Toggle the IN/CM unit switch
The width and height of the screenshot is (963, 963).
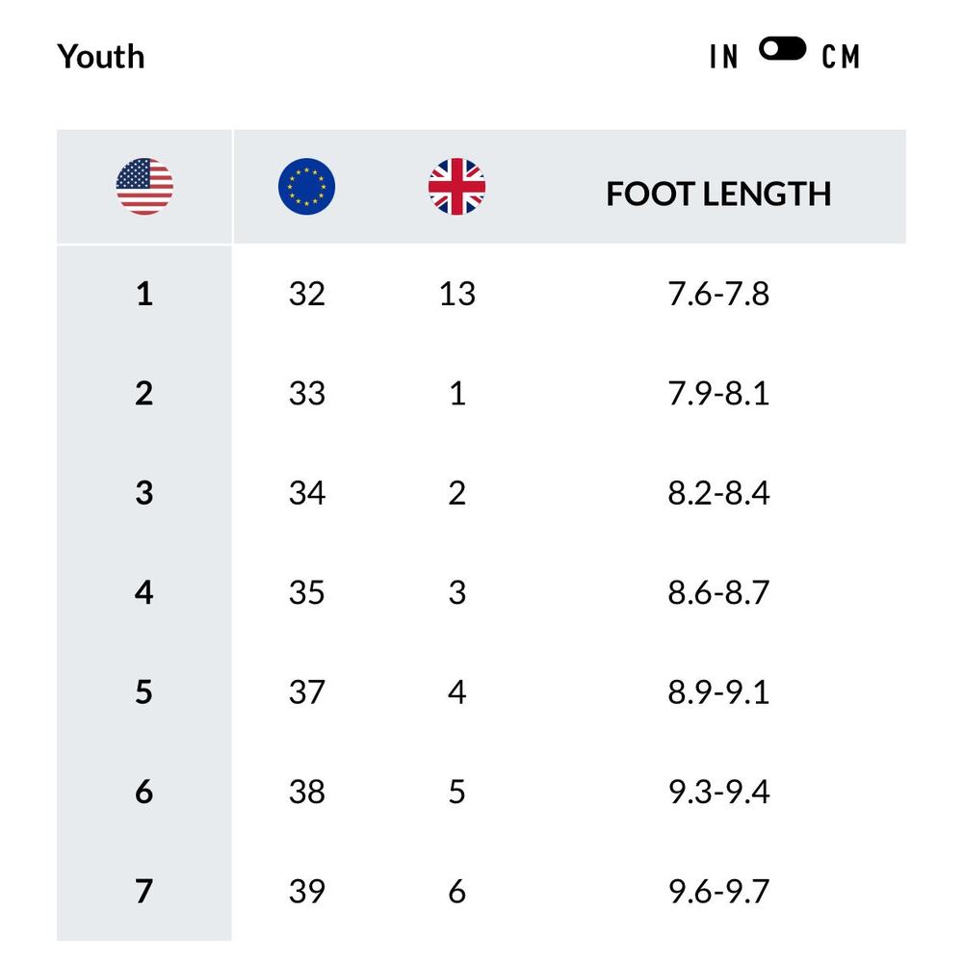[782, 49]
